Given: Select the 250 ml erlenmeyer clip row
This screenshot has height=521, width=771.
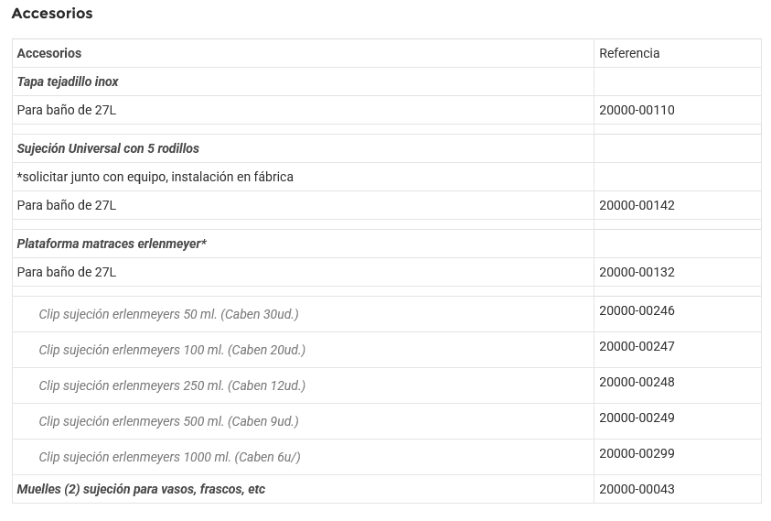Looking at the screenshot, I should pos(172,385).
